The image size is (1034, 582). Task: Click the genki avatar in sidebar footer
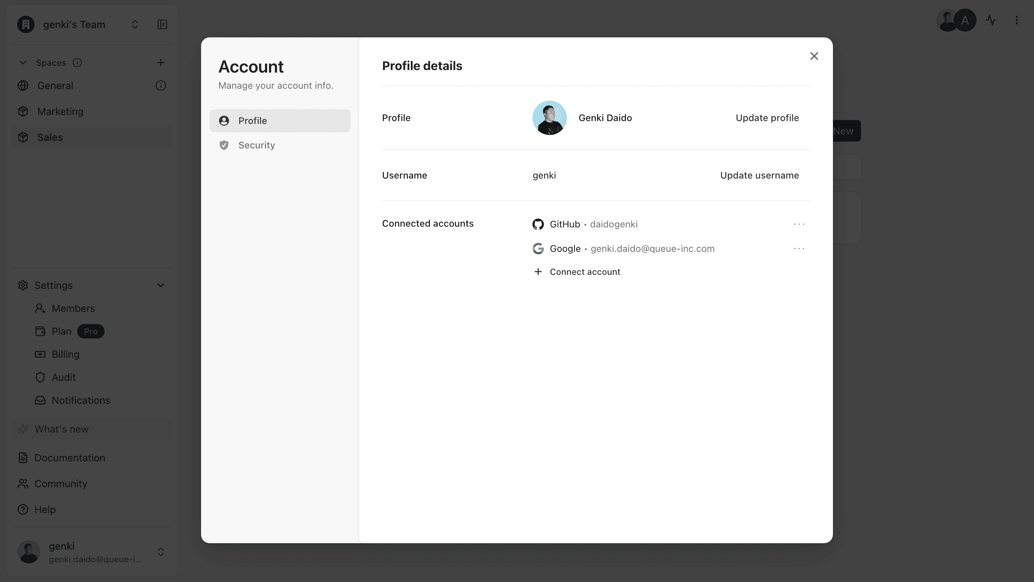pyautogui.click(x=28, y=552)
